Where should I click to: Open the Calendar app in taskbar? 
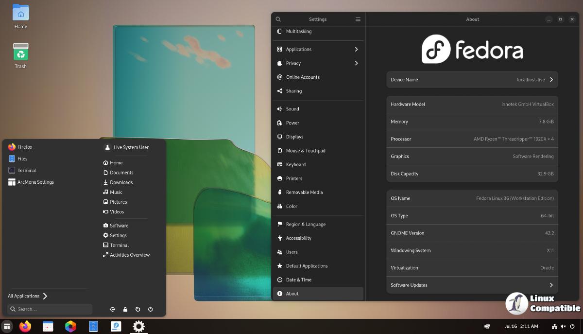[48, 327]
